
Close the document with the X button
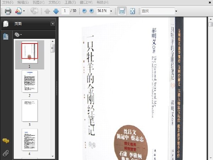210,2
